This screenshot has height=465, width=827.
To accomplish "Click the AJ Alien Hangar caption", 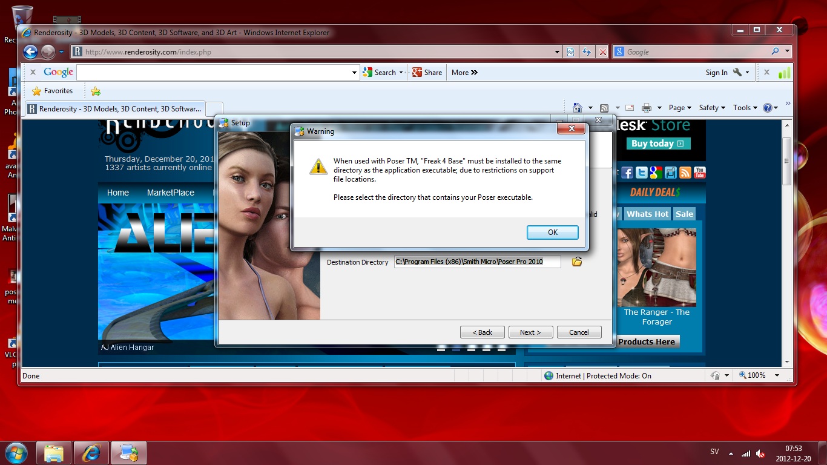I will (127, 348).
